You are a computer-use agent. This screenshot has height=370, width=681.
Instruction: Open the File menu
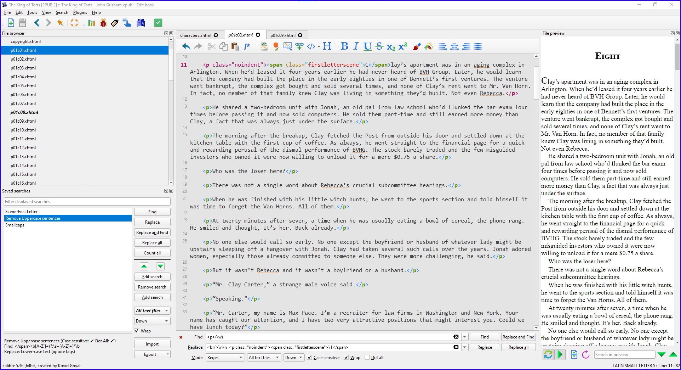click(7, 12)
